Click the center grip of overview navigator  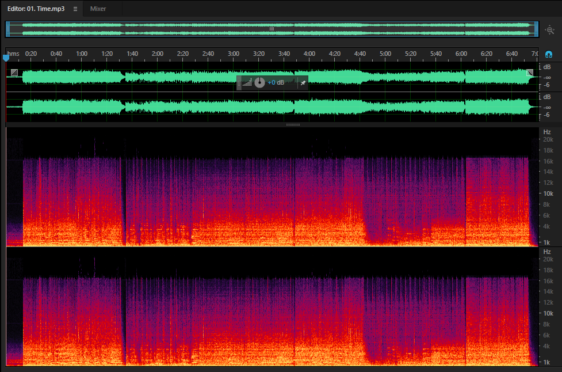coord(272,29)
